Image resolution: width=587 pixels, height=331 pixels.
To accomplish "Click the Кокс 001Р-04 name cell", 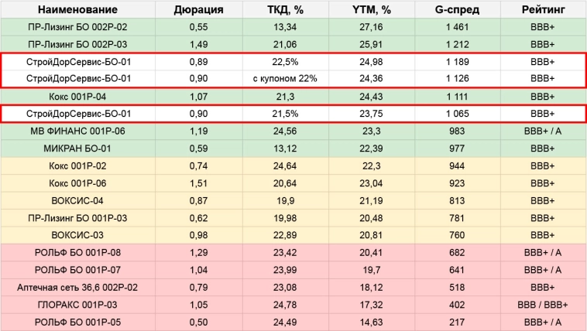I will click(x=77, y=96).
